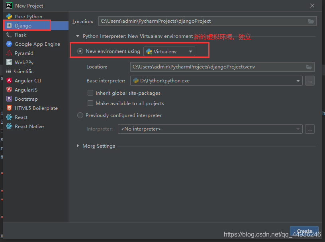
Task: Click the React atom icon
Action: (9, 117)
